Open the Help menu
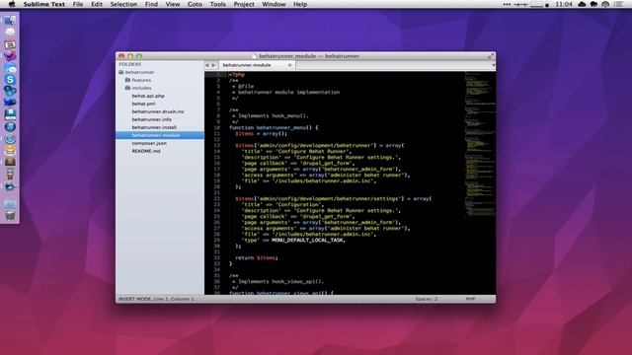This screenshot has width=632, height=355. click(x=300, y=4)
